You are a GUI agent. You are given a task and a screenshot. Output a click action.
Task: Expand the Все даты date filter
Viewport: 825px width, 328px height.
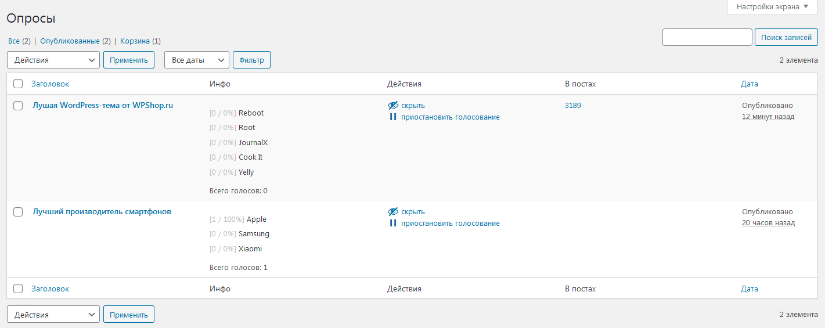point(197,60)
